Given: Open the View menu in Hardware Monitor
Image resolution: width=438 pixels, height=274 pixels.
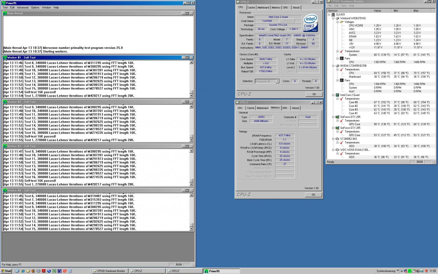Looking at the screenshot, I should [x=344, y=6].
